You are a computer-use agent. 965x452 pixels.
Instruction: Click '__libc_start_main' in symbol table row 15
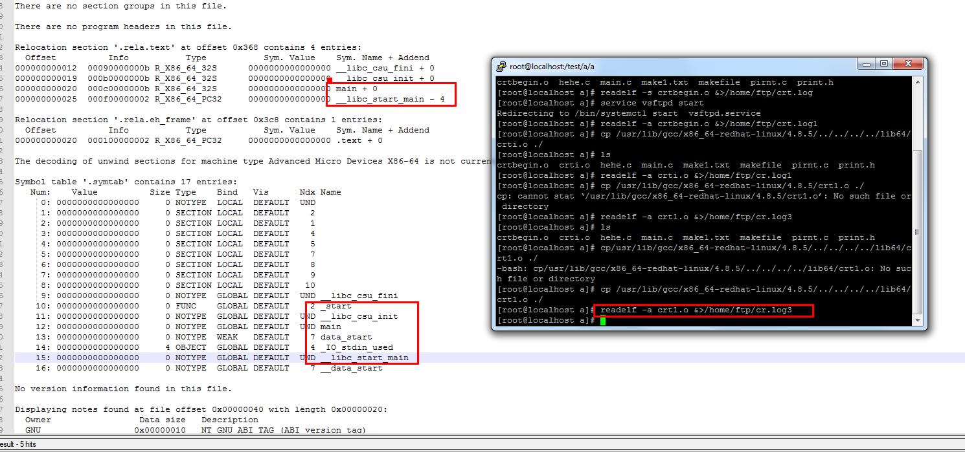point(365,358)
